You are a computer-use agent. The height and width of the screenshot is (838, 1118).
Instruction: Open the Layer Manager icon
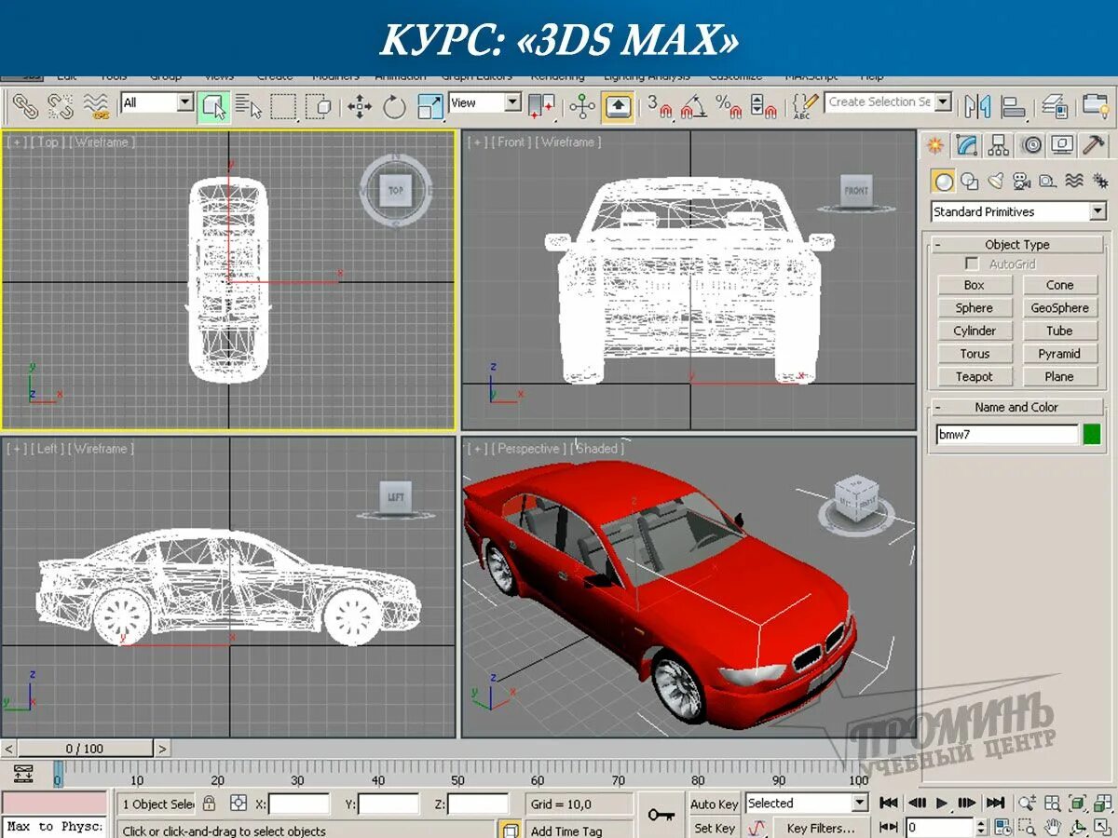pyautogui.click(x=1054, y=106)
